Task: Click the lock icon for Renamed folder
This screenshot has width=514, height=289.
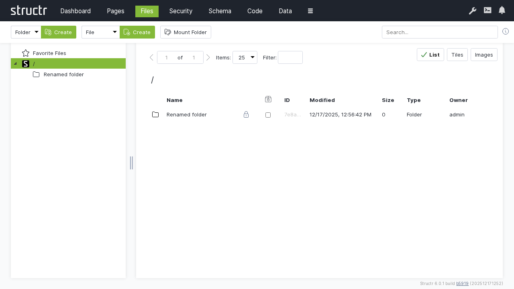Action: (x=246, y=115)
